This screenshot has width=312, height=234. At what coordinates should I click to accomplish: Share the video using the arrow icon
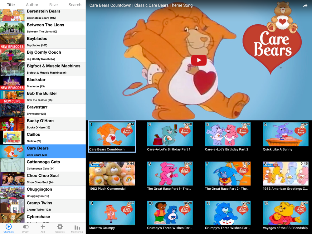coord(305,6)
